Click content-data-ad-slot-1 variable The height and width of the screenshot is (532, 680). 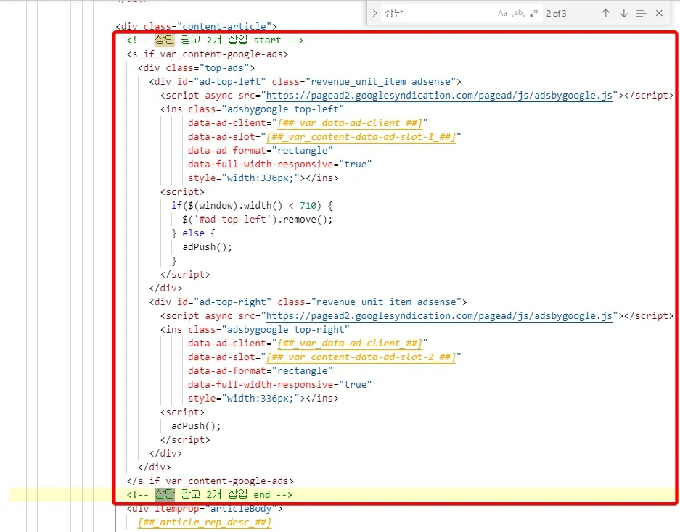pyautogui.click(x=361, y=137)
